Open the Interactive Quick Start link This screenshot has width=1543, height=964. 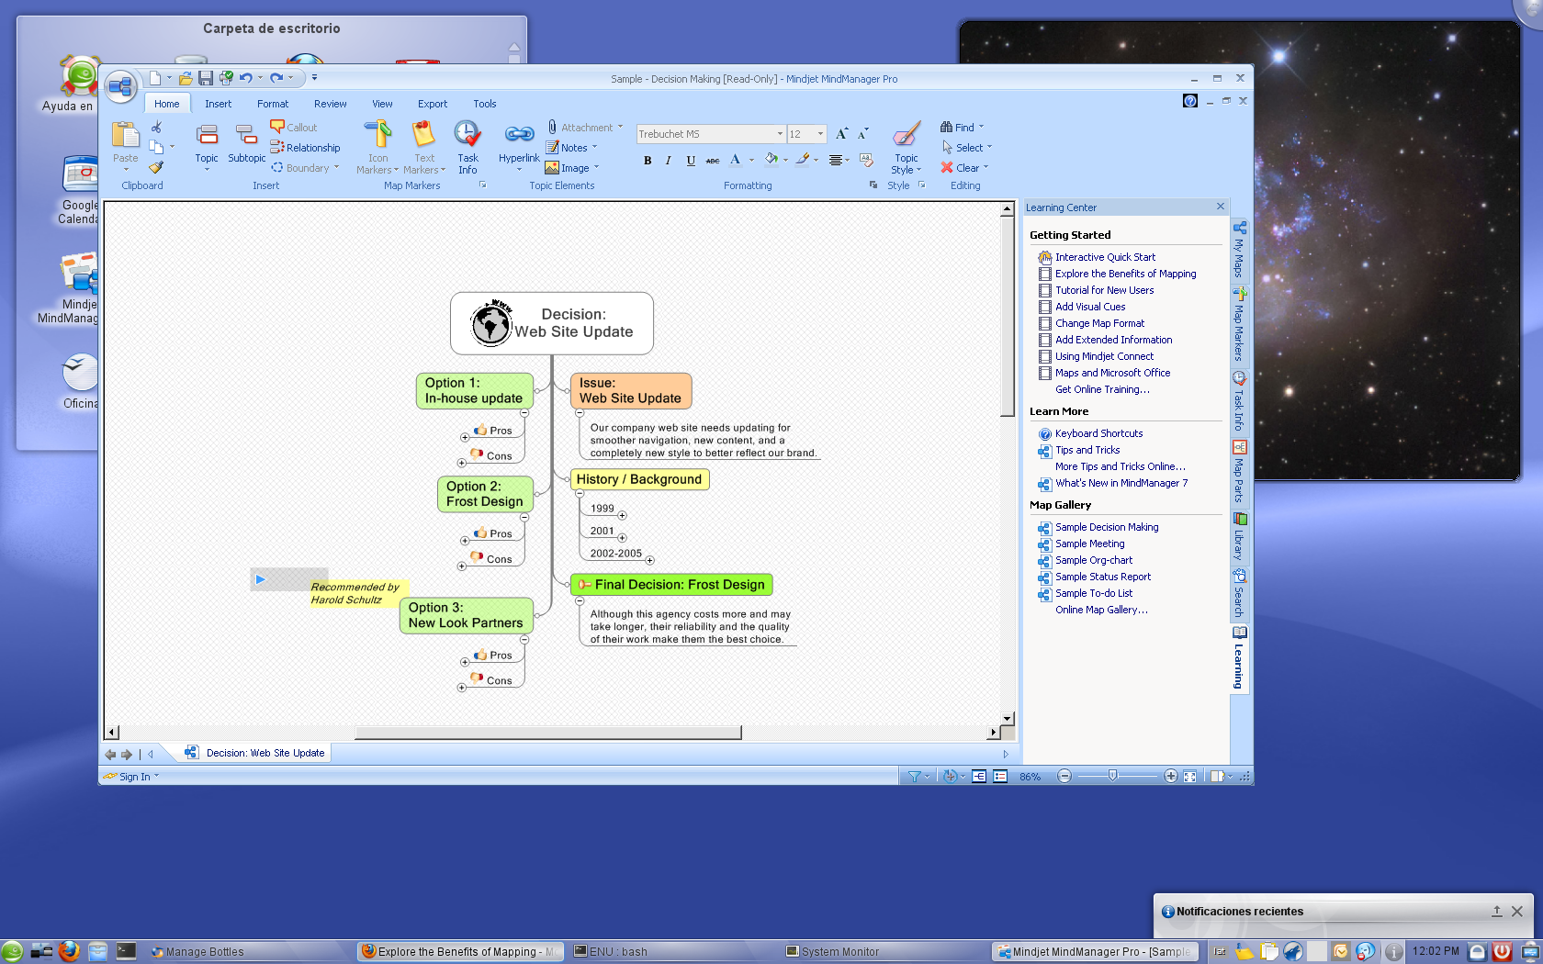pyautogui.click(x=1105, y=257)
